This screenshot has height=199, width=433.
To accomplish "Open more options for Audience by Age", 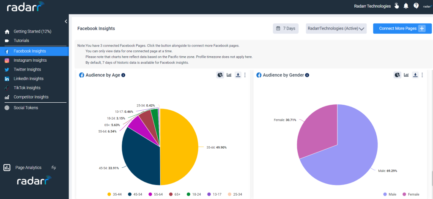I will coord(245,75).
